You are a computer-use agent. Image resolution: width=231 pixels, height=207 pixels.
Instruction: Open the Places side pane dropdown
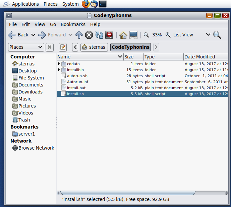coord(26,47)
